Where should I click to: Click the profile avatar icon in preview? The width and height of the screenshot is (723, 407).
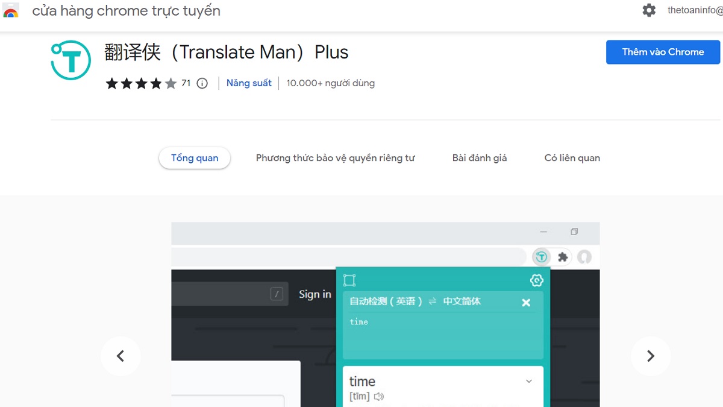584,257
